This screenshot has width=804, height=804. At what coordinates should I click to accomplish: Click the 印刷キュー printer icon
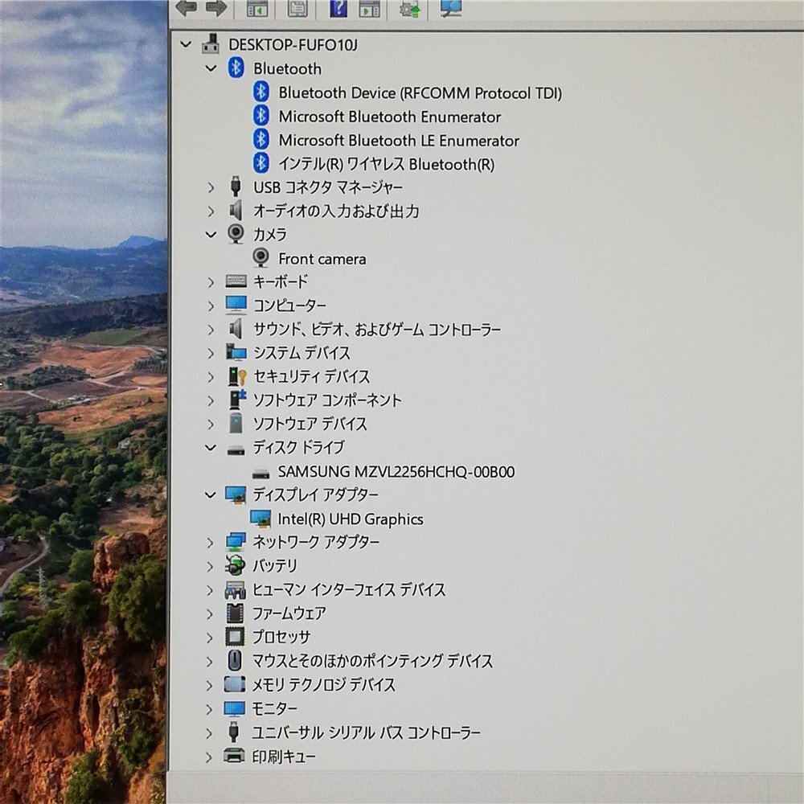click(x=234, y=755)
